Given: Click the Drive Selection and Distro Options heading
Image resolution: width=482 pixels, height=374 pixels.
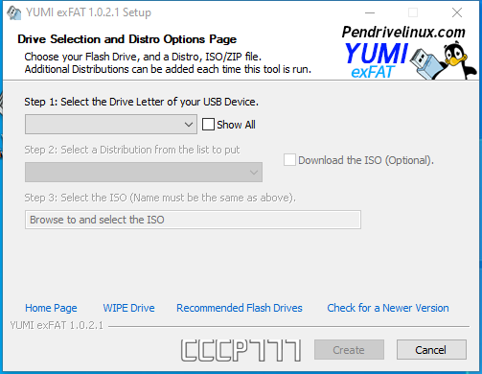Looking at the screenshot, I should pyautogui.click(x=126, y=39).
